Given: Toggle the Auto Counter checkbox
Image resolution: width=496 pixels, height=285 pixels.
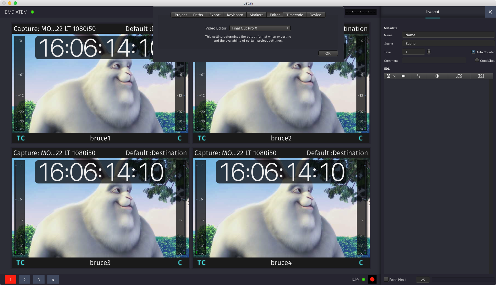Looking at the screenshot, I should click(473, 52).
